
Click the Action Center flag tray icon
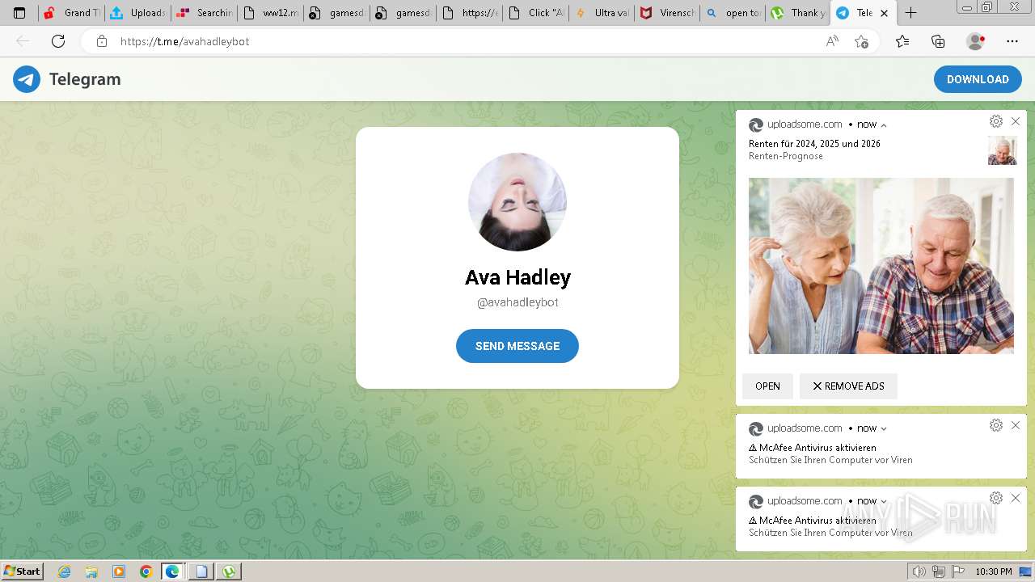pos(958,571)
